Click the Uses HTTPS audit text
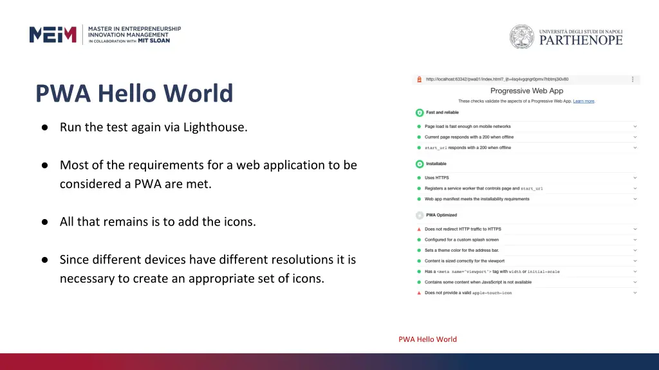Screen dimensions: 659x370 pyautogui.click(x=437, y=178)
